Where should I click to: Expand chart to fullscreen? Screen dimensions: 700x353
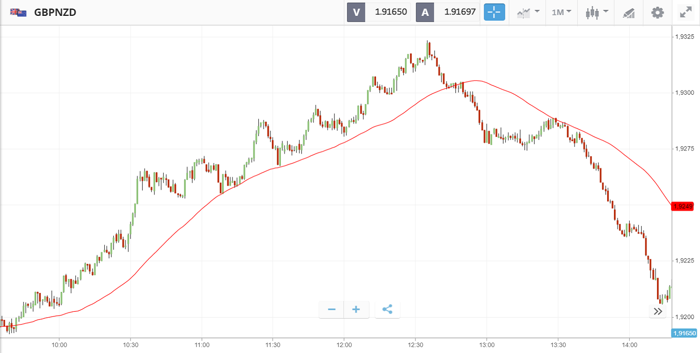coord(686,12)
